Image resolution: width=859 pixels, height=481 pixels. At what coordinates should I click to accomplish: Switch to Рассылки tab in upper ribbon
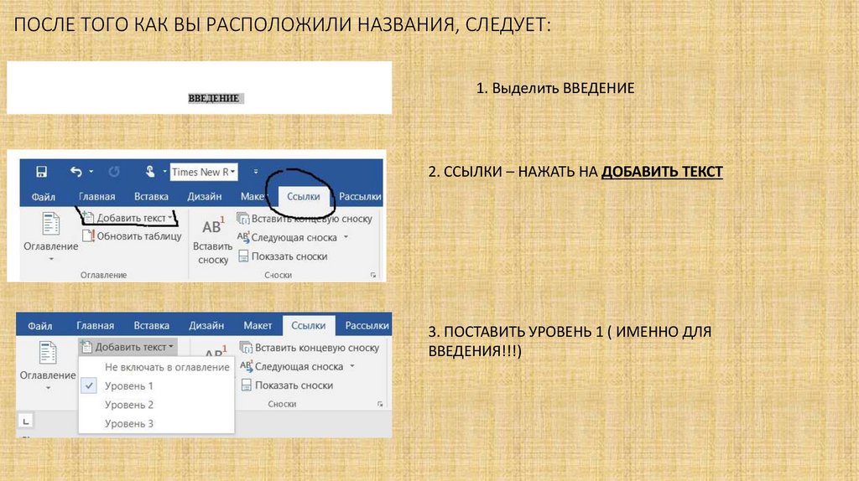point(360,196)
